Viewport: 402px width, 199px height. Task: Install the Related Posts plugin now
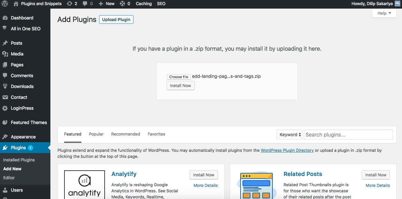[x=376, y=175]
